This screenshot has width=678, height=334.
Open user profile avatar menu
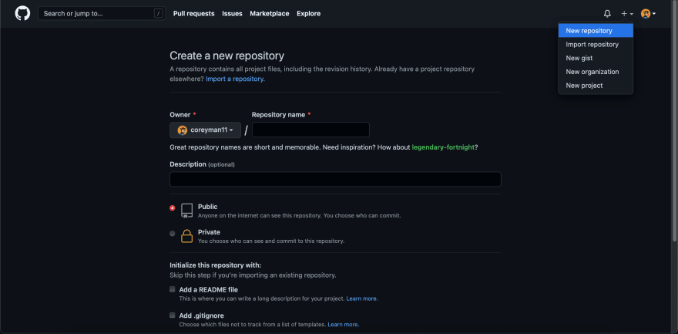pos(648,14)
